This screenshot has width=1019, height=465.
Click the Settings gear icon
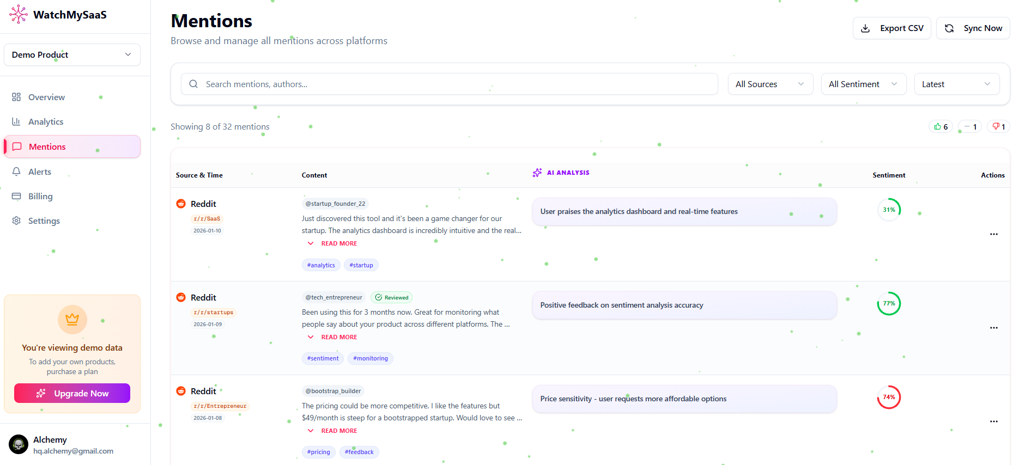16,221
